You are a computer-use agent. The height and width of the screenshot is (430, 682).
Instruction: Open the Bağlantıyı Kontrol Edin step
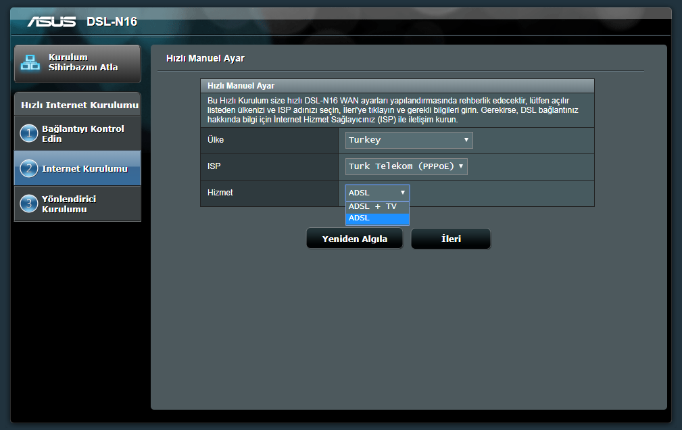[x=82, y=134]
